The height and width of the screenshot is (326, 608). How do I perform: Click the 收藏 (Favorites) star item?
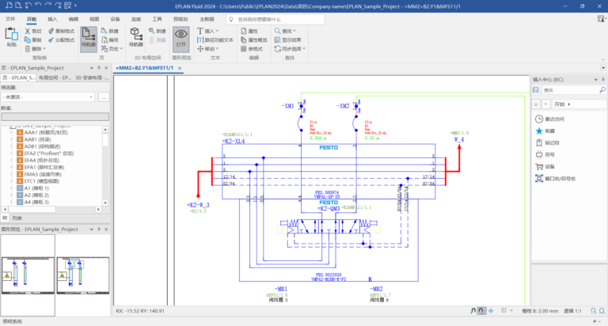(x=545, y=131)
